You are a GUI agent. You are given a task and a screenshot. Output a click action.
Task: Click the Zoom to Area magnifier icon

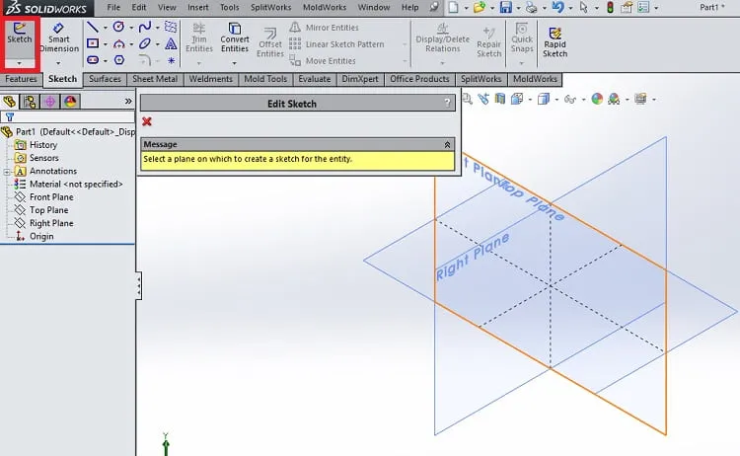(467, 99)
